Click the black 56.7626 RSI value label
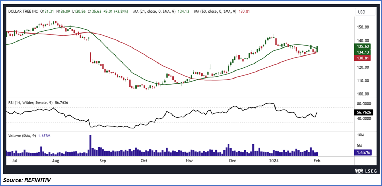382x186 pixels. coord(364,112)
